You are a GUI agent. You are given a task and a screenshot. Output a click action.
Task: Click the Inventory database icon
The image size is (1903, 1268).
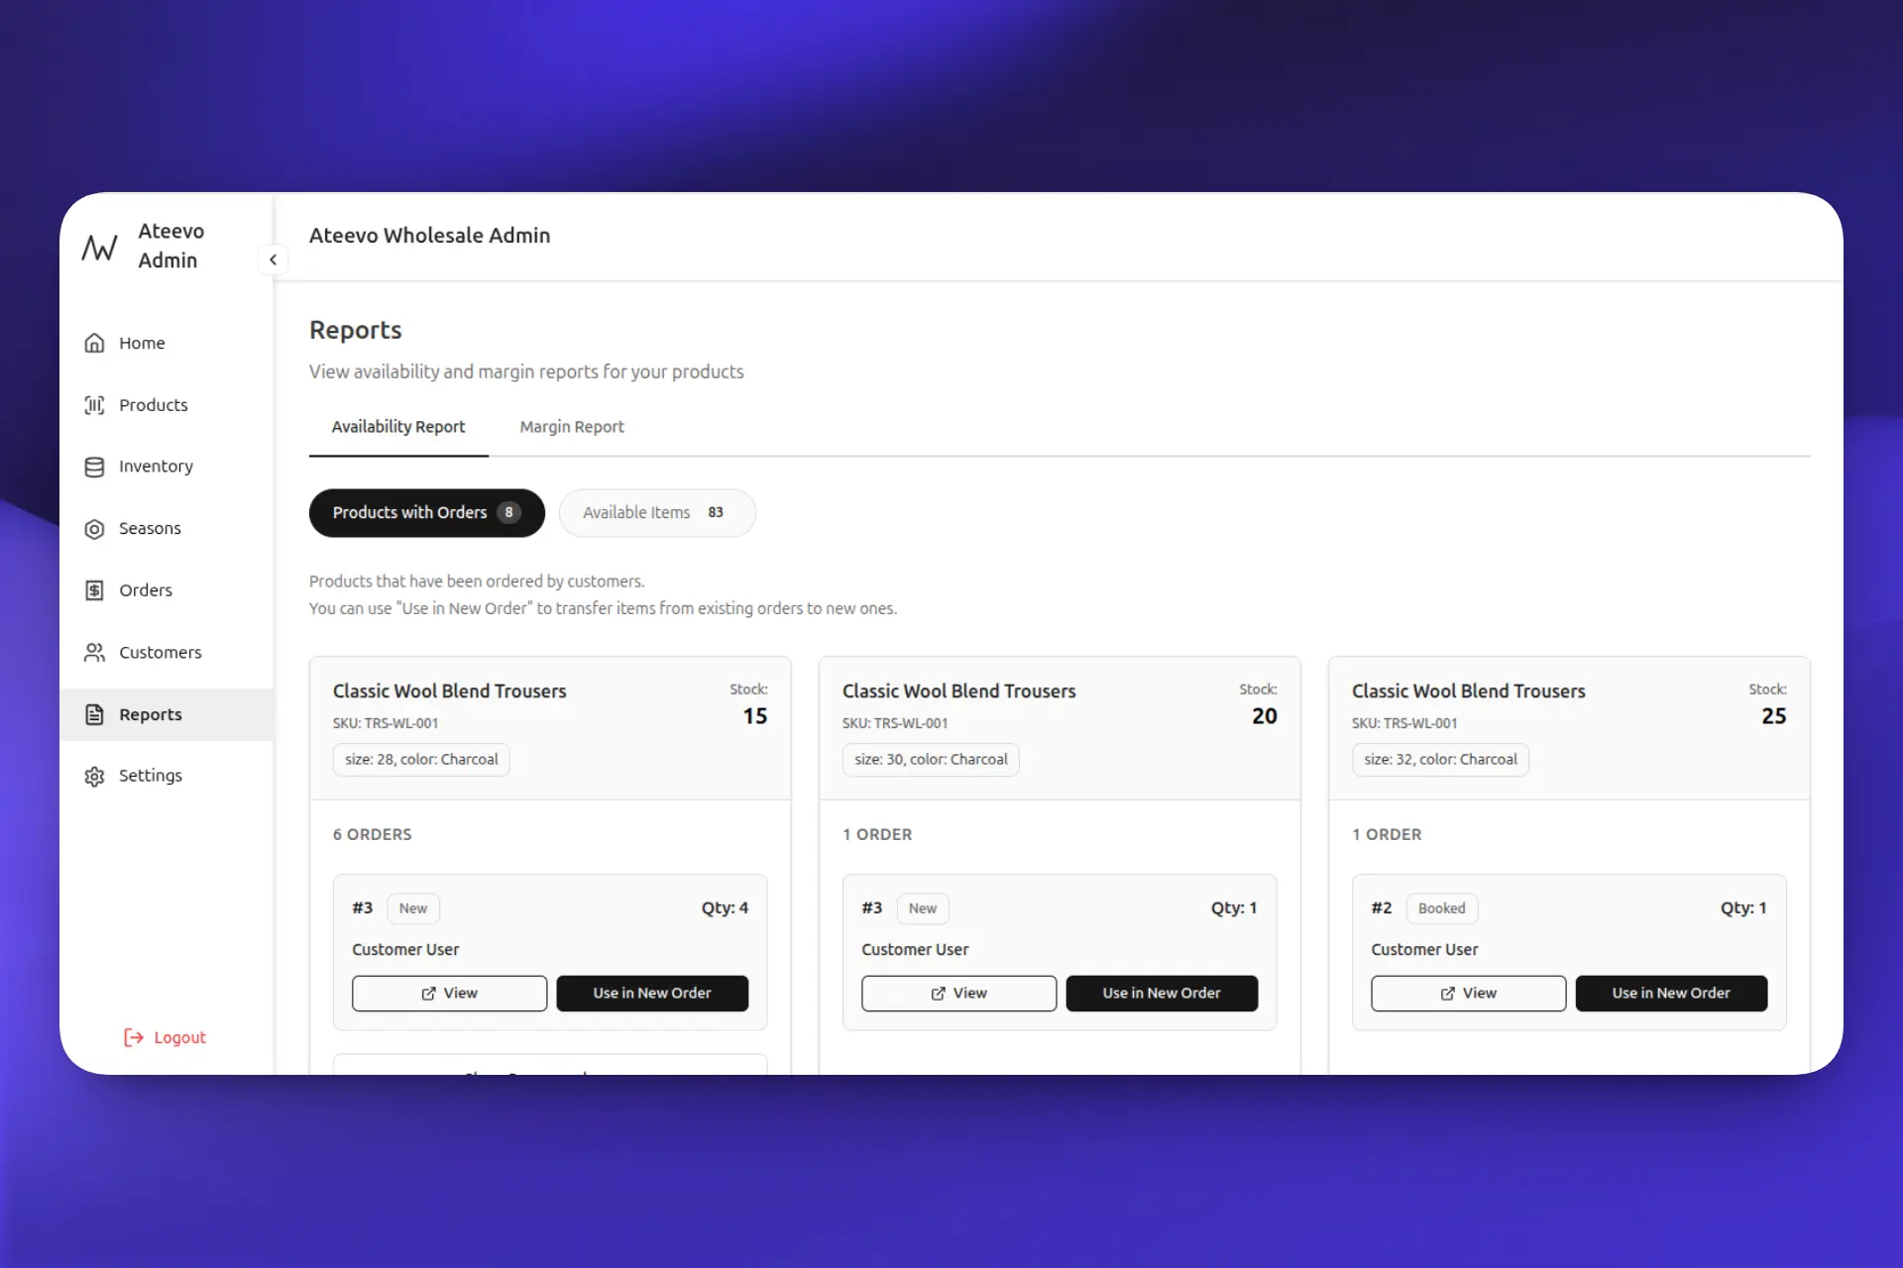click(x=94, y=467)
